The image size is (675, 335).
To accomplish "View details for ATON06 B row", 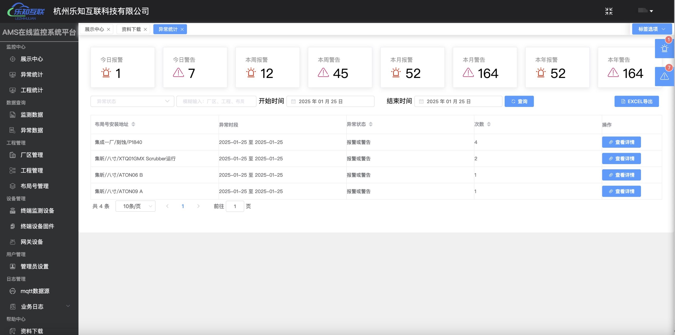I will tap(621, 175).
